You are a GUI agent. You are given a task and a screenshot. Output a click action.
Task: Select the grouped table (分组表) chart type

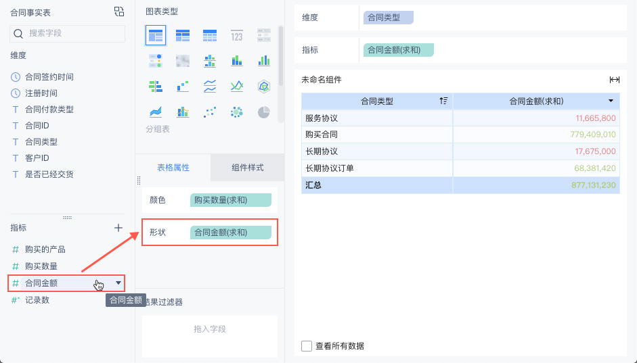(156, 36)
